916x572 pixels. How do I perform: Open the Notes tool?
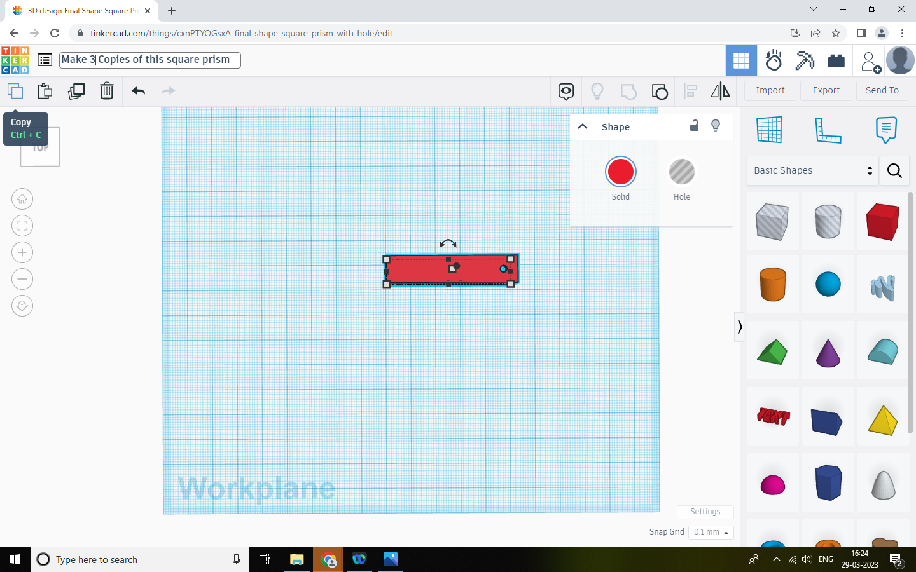[886, 130]
